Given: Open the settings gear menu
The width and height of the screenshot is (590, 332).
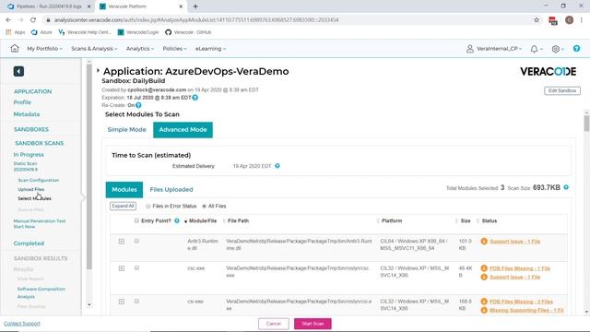Looking at the screenshot, I should (x=555, y=49).
